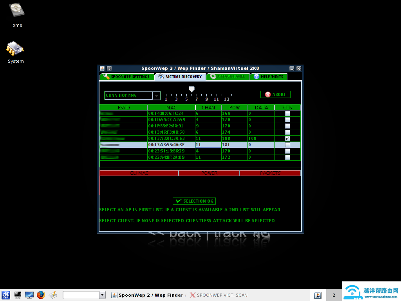Click the power value 172
This screenshot has width=401, height=301.
pyautogui.click(x=235, y=158)
